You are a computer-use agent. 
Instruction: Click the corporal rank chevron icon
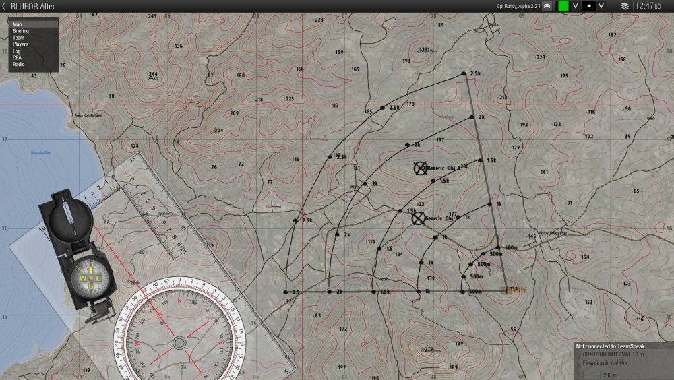[547, 6]
